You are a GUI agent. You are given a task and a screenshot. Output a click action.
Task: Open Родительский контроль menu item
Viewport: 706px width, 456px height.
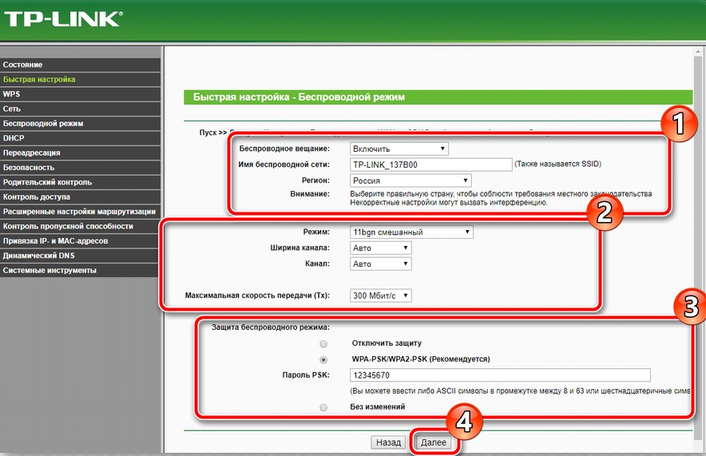pyautogui.click(x=80, y=182)
